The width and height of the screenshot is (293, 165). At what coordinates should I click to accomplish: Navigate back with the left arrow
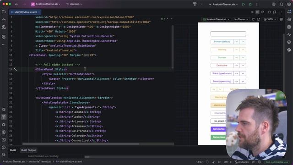coord(16,4)
